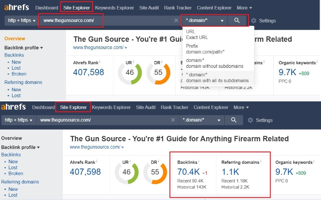
Task: Open the More menu in the lower navigation bar
Action: click(x=241, y=107)
